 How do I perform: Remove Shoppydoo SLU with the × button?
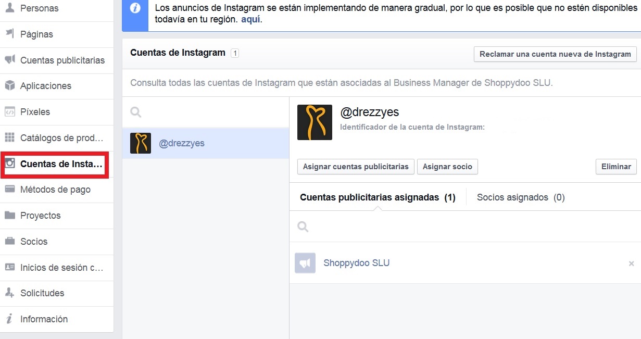click(631, 263)
